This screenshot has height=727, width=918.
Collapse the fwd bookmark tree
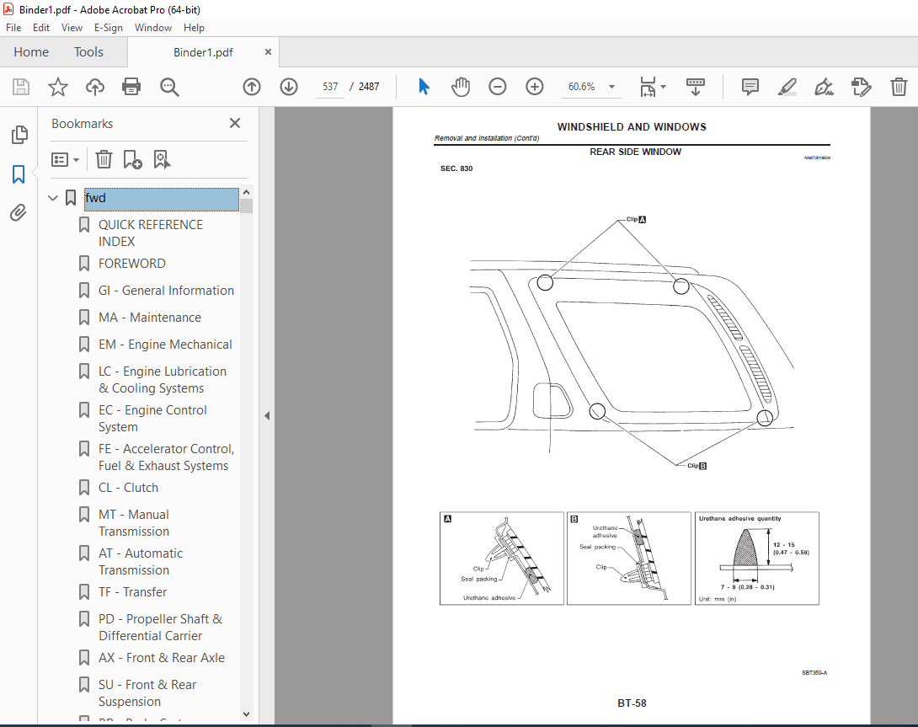pos(53,198)
